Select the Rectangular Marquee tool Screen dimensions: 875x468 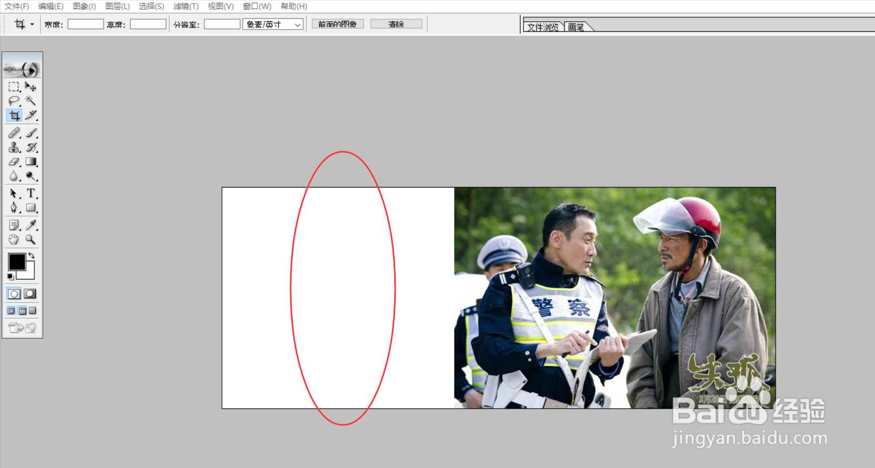[x=14, y=87]
